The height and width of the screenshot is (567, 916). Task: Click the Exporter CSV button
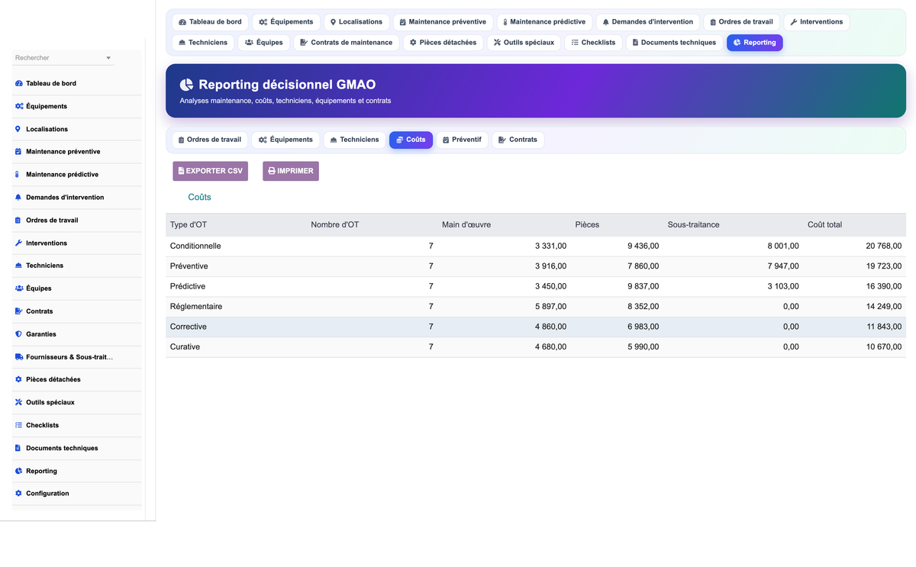point(210,171)
